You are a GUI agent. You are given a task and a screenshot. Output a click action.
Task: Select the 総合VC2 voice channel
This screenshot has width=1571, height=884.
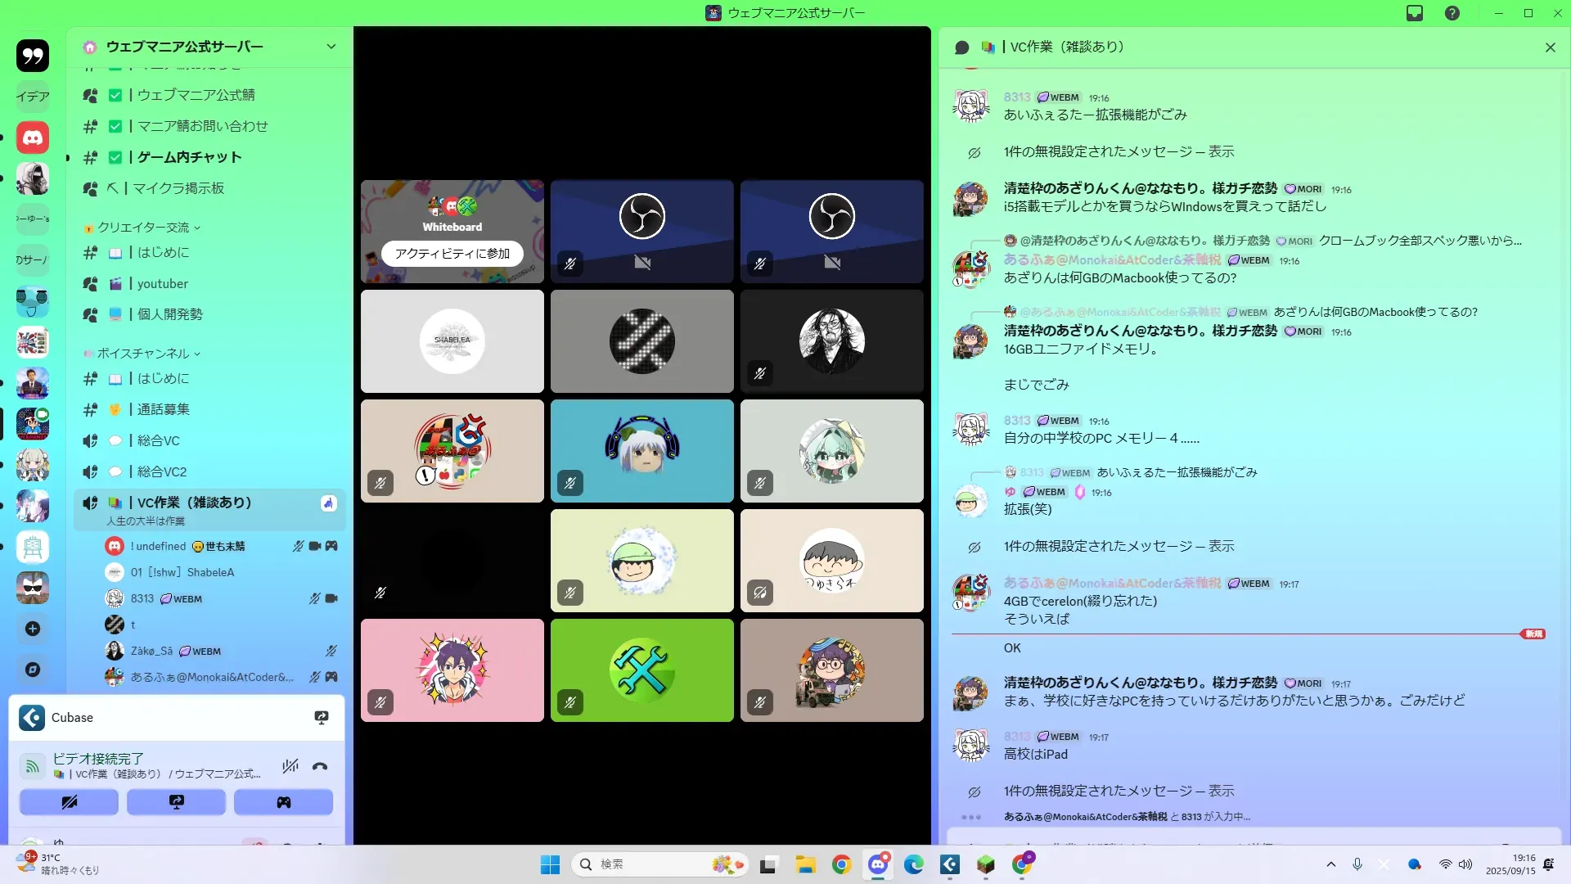pyautogui.click(x=162, y=471)
